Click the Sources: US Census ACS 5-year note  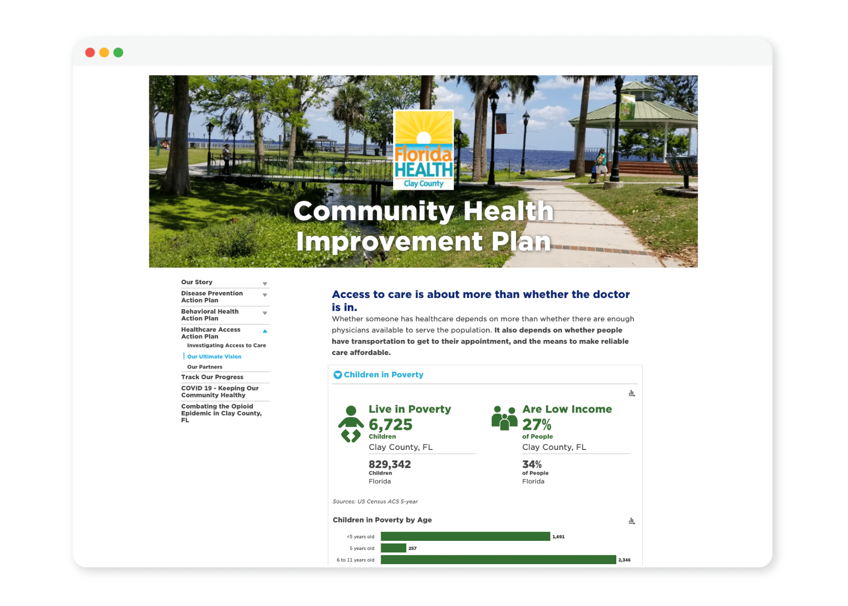(375, 501)
